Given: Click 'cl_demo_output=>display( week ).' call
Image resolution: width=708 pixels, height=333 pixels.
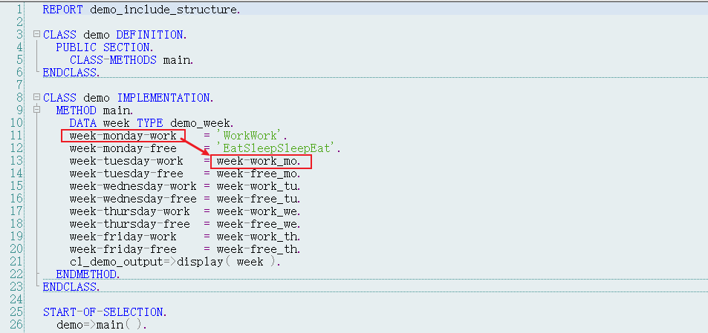Looking at the screenshot, I should click(175, 262).
